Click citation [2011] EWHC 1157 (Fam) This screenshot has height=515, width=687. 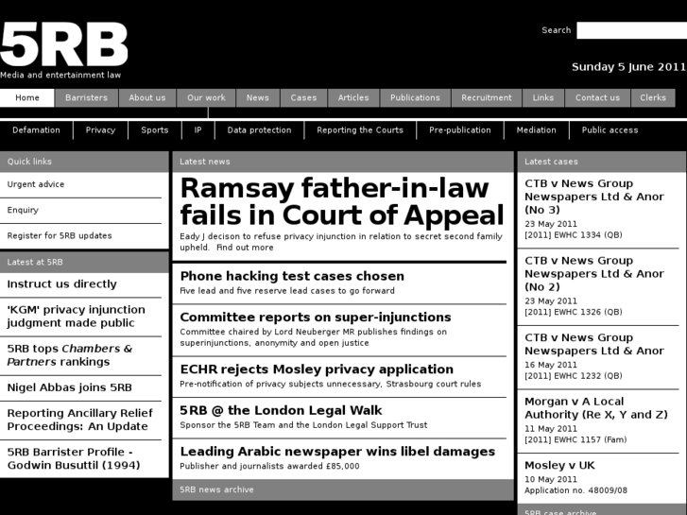(575, 439)
